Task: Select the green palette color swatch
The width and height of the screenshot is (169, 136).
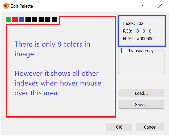Action: [x=8, y=19]
